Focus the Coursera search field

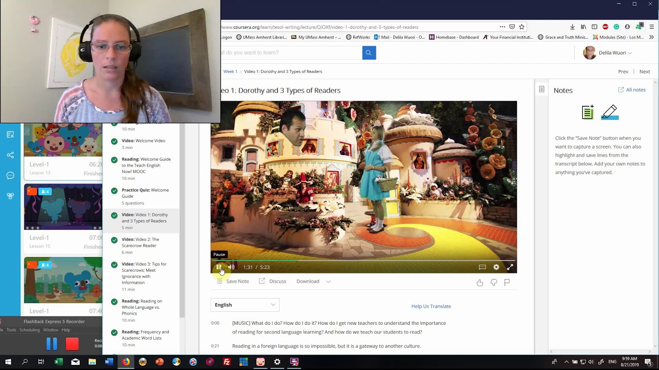pos(291,52)
